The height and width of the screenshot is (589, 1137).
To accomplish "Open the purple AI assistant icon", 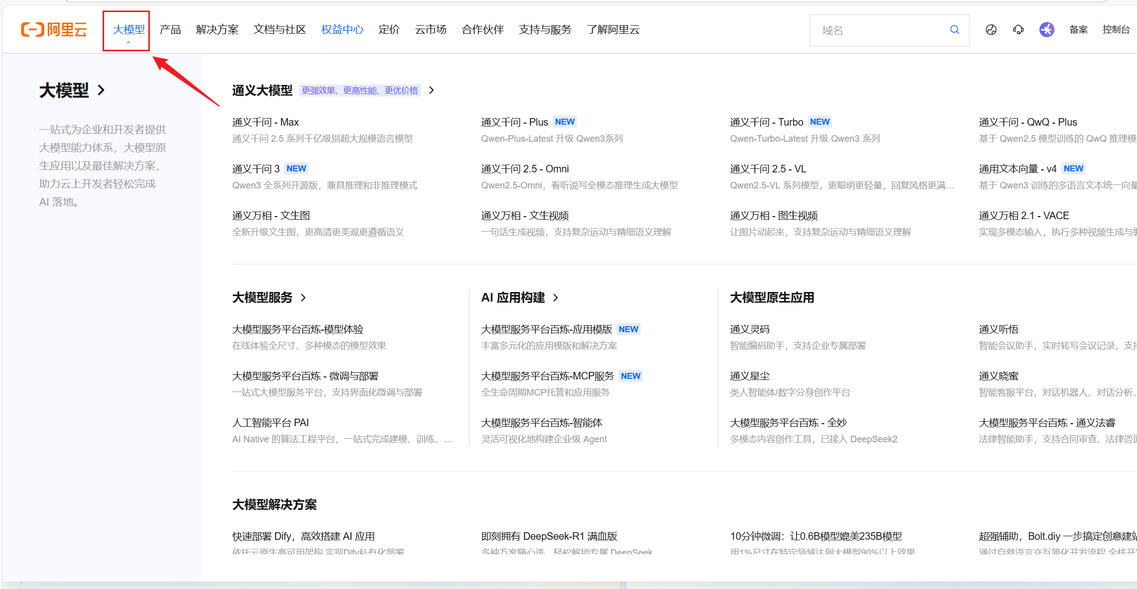I will (x=1047, y=30).
